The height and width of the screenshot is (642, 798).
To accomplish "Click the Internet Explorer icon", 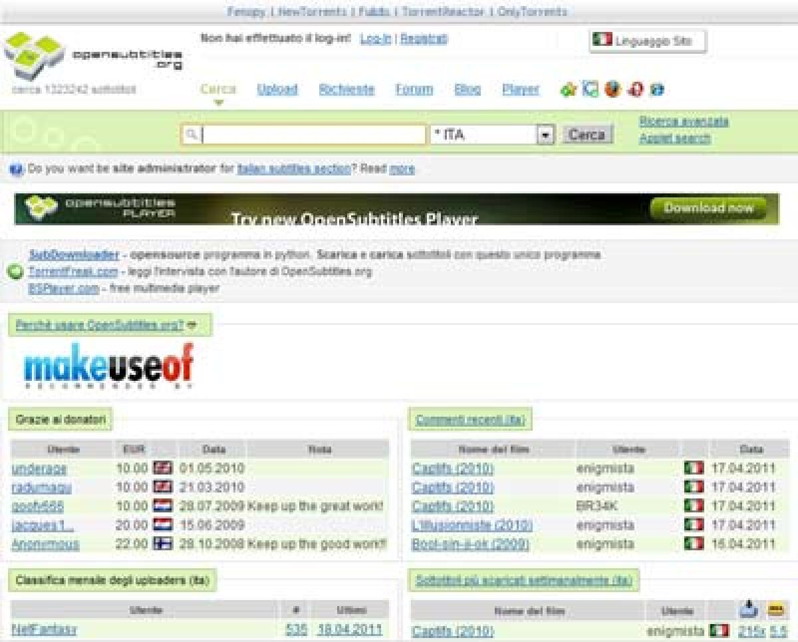I will pos(658,89).
